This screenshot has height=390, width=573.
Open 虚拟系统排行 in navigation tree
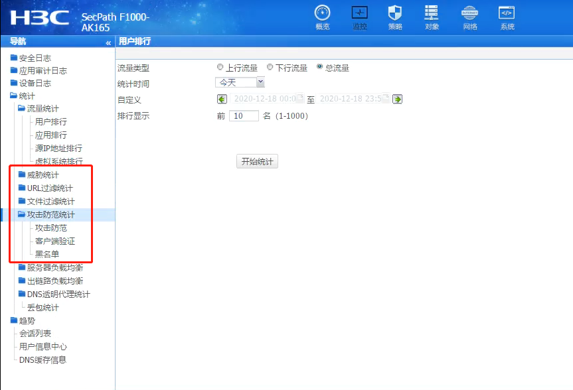pyautogui.click(x=59, y=161)
